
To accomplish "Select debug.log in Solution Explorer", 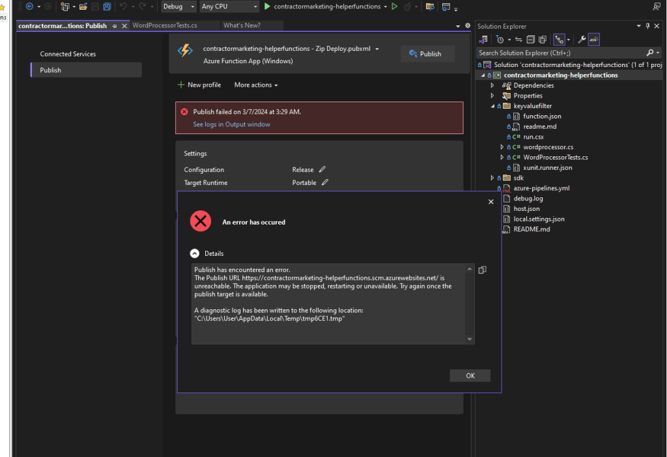I will click(x=528, y=199).
